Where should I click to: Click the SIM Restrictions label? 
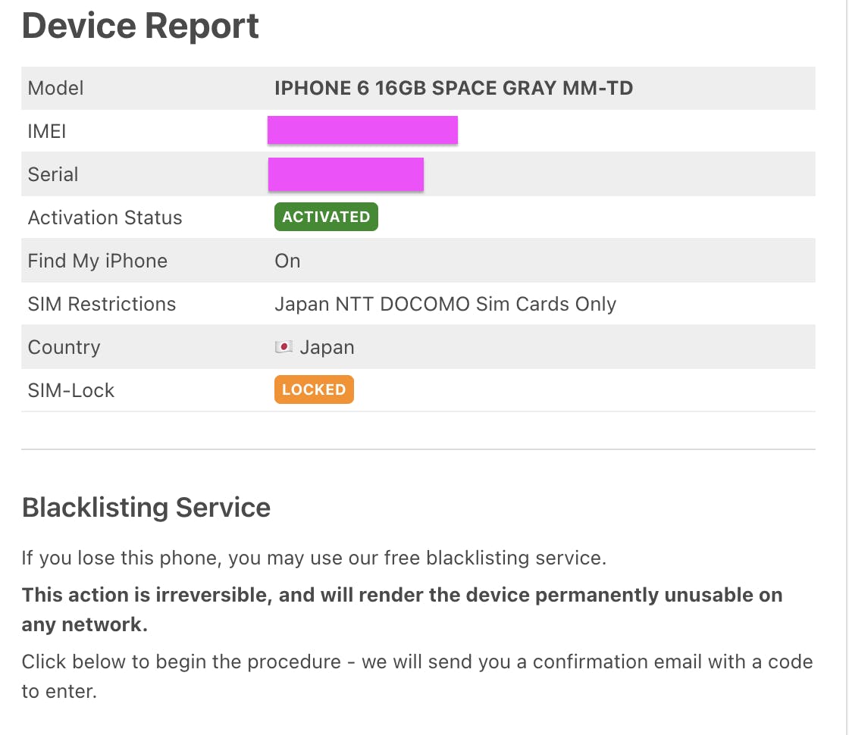102,304
